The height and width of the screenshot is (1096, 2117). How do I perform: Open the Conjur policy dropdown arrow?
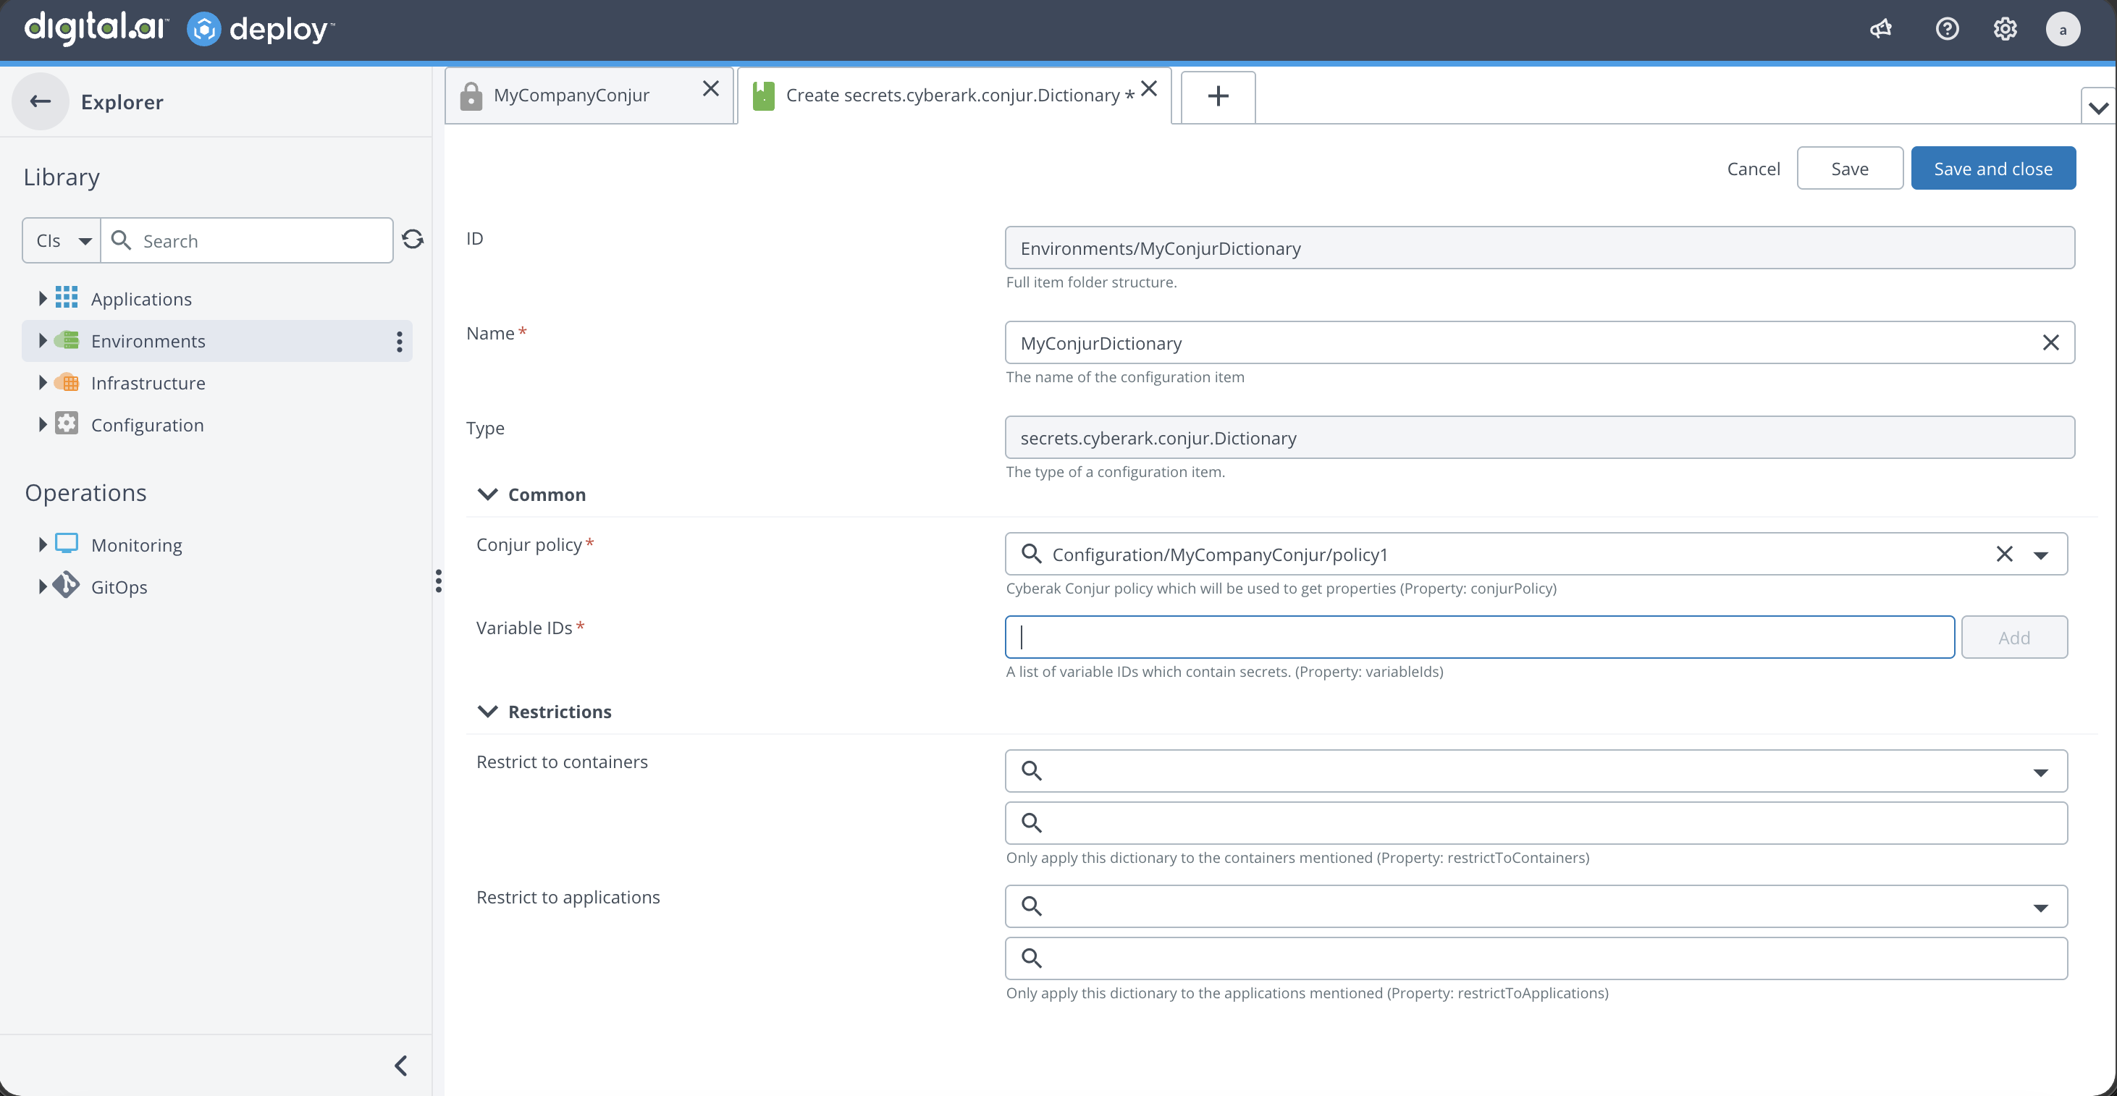point(2040,555)
